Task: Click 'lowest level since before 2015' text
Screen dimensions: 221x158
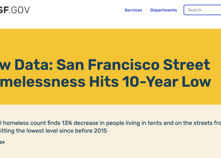Action: 68,131
